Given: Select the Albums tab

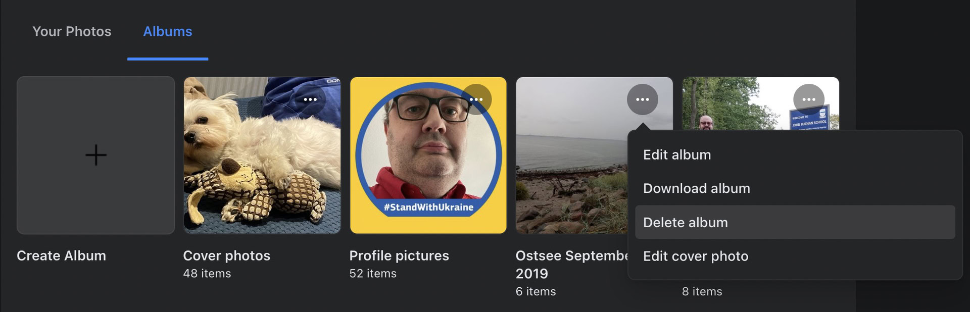Looking at the screenshot, I should click(168, 31).
